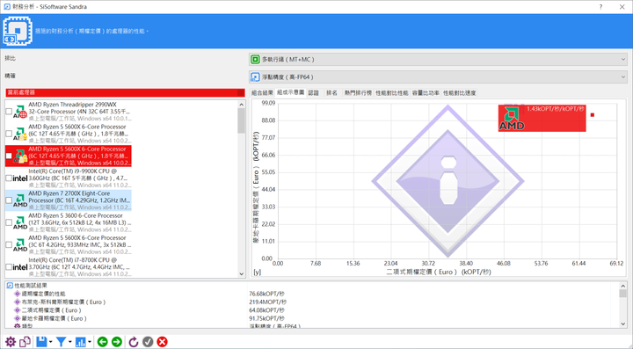The image size is (633, 349).
Task: Refresh results with the purple circular arrow
Action: (134, 342)
